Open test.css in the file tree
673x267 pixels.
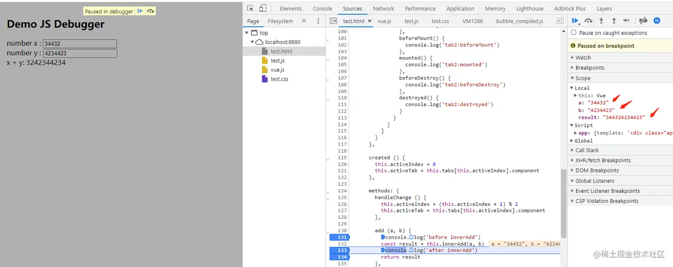tap(279, 79)
